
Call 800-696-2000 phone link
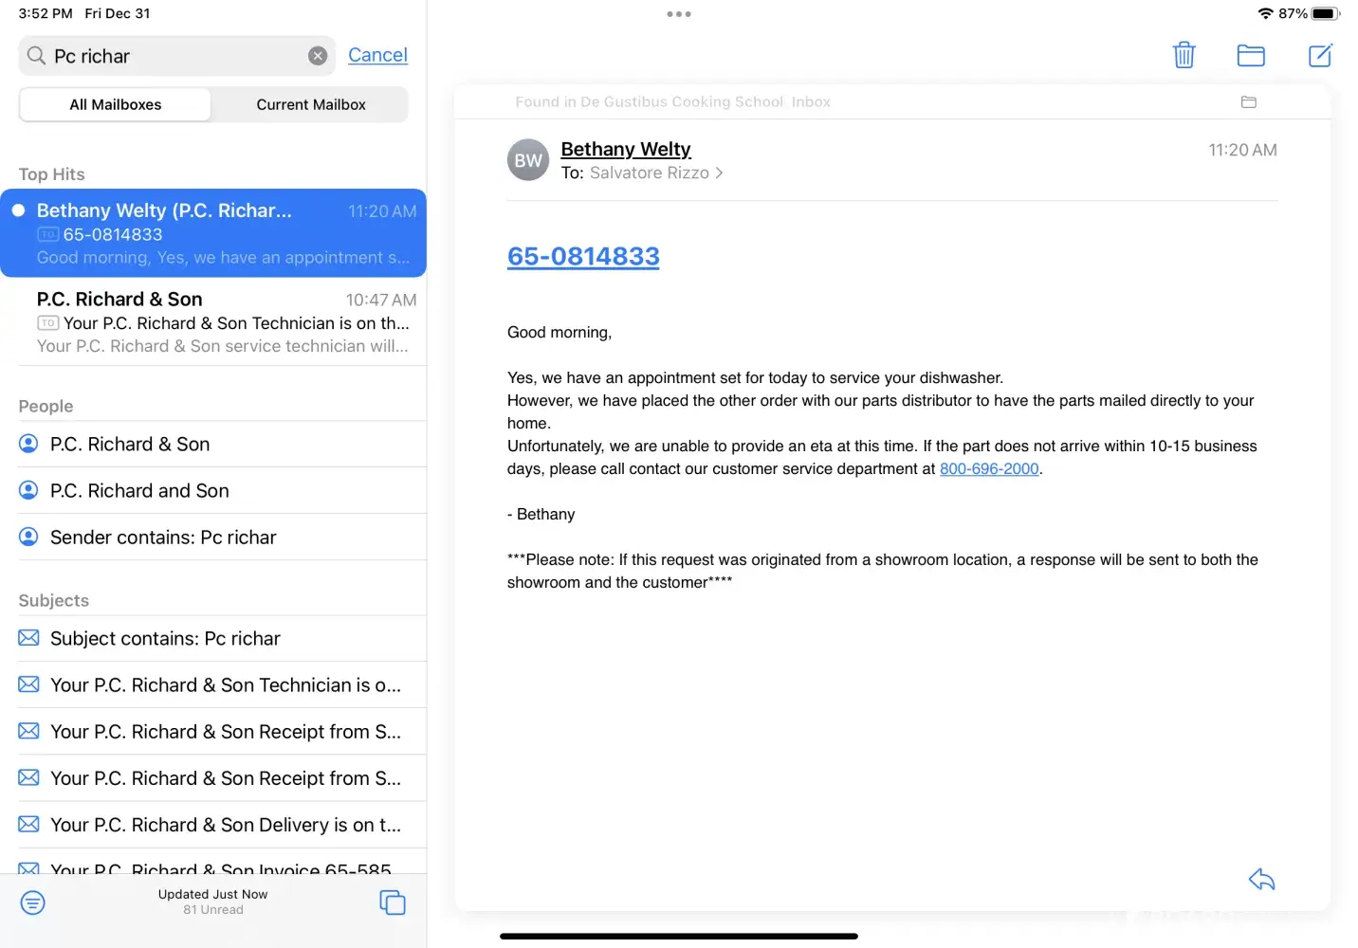(989, 468)
